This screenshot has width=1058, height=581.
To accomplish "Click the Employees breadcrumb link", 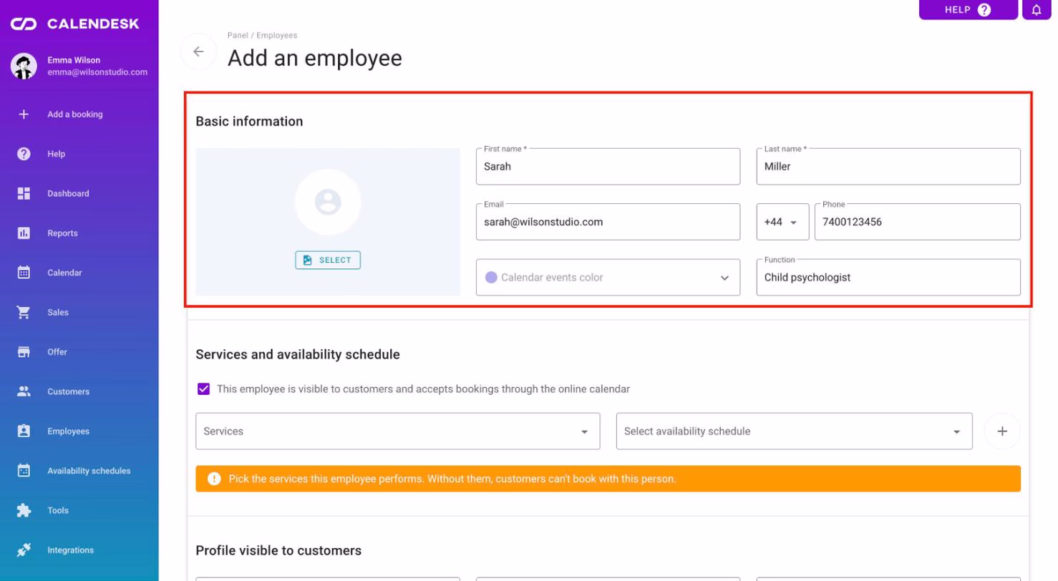I will point(277,35).
